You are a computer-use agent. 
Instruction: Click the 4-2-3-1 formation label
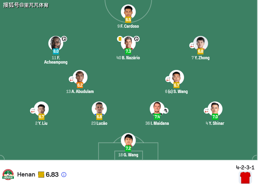[245, 168]
